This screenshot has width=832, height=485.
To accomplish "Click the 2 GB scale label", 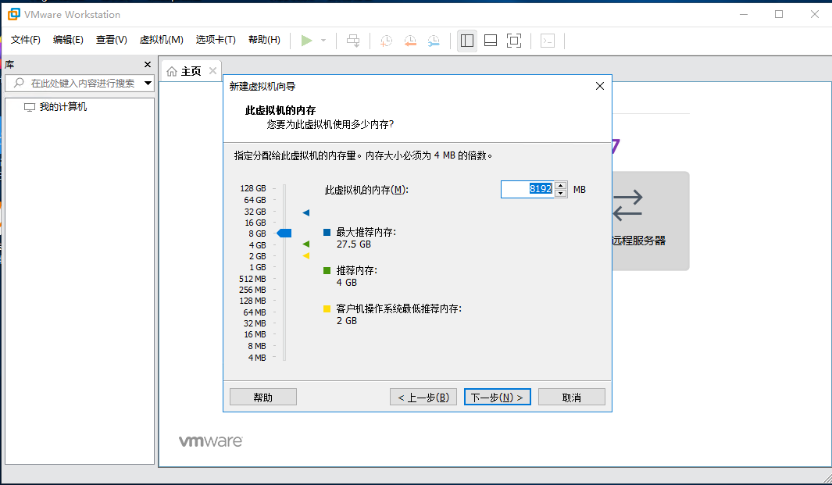I will (257, 256).
